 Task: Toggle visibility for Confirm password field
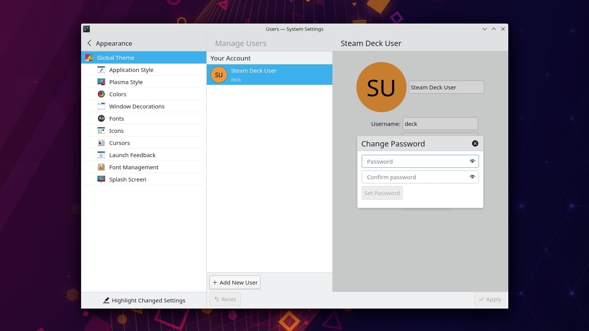[472, 177]
